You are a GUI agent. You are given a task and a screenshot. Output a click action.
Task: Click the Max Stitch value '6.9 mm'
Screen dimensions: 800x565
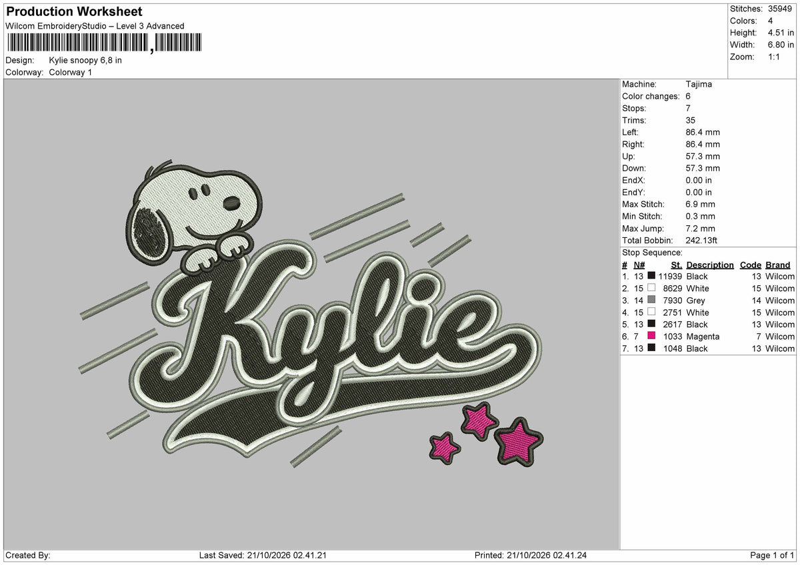click(700, 204)
